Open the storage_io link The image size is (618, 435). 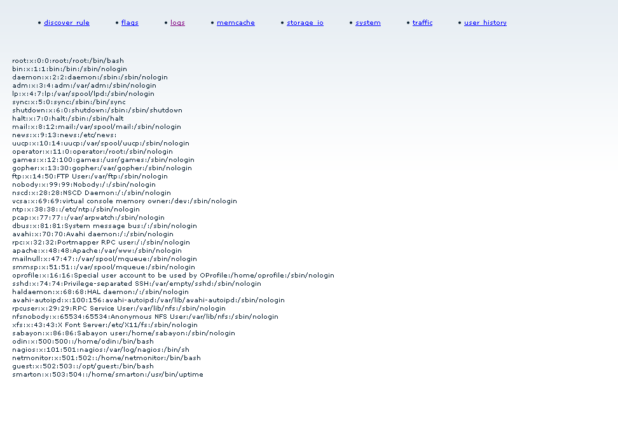[x=305, y=23]
